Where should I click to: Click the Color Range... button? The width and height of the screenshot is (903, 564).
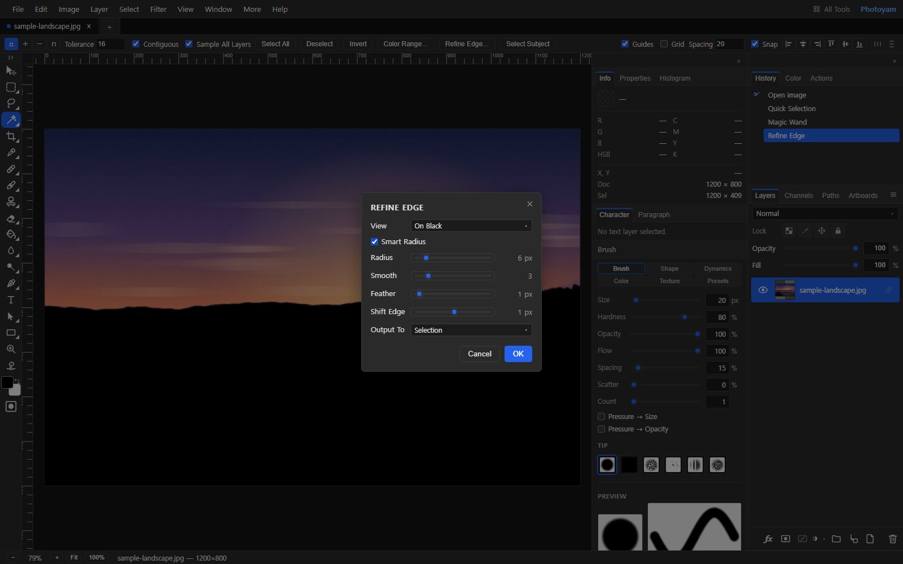coord(405,43)
